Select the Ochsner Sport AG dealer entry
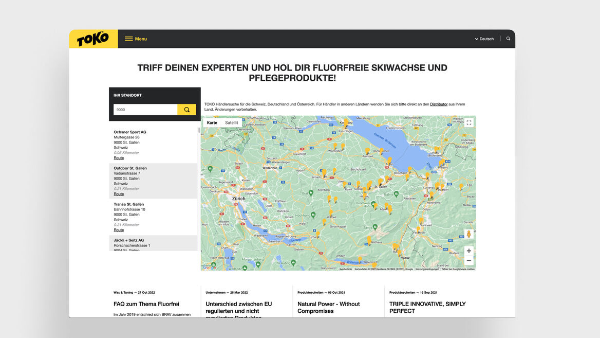600x338 pixels. coord(153,145)
